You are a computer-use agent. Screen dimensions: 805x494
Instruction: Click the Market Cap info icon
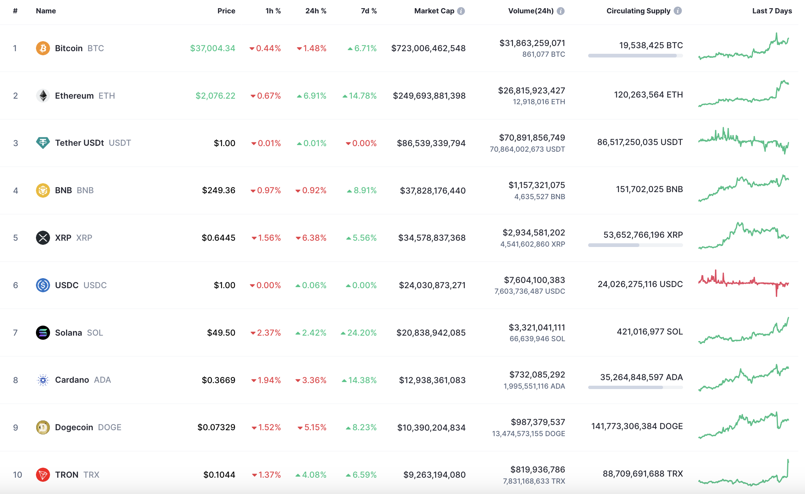coord(461,11)
